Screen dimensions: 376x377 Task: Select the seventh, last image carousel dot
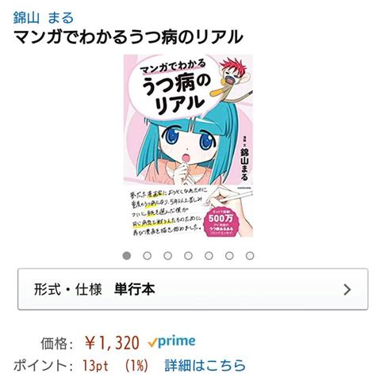250,256
